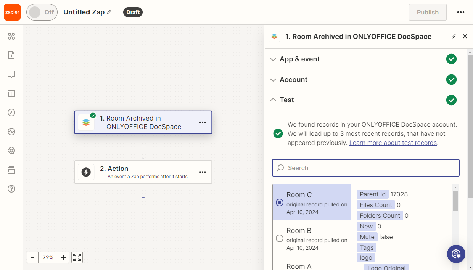Open the Zap history clock icon

tap(11, 112)
